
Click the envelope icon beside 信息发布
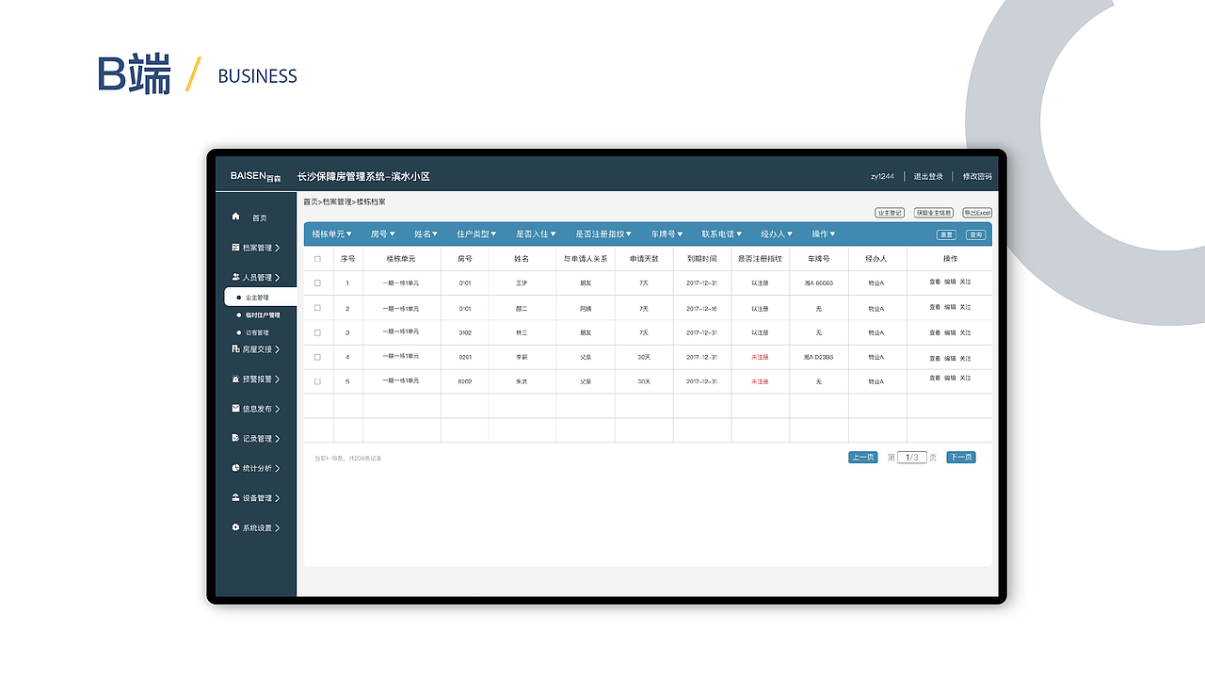[x=235, y=409]
